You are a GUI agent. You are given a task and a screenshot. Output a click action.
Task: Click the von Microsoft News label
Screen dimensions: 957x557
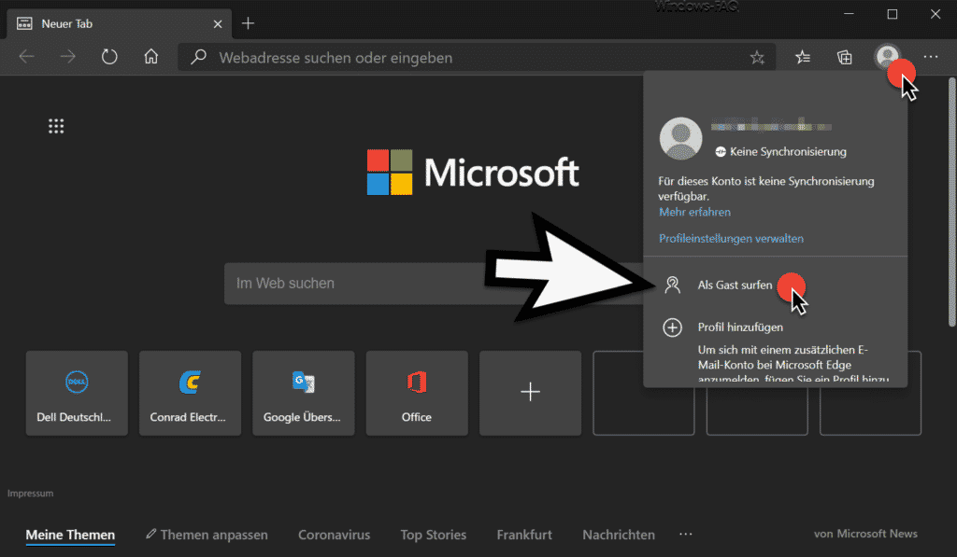click(x=865, y=534)
